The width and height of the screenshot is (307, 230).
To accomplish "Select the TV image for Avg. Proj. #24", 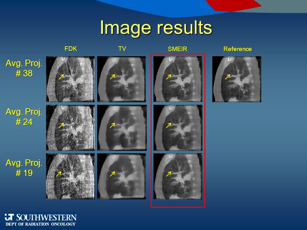I will tap(122, 128).
